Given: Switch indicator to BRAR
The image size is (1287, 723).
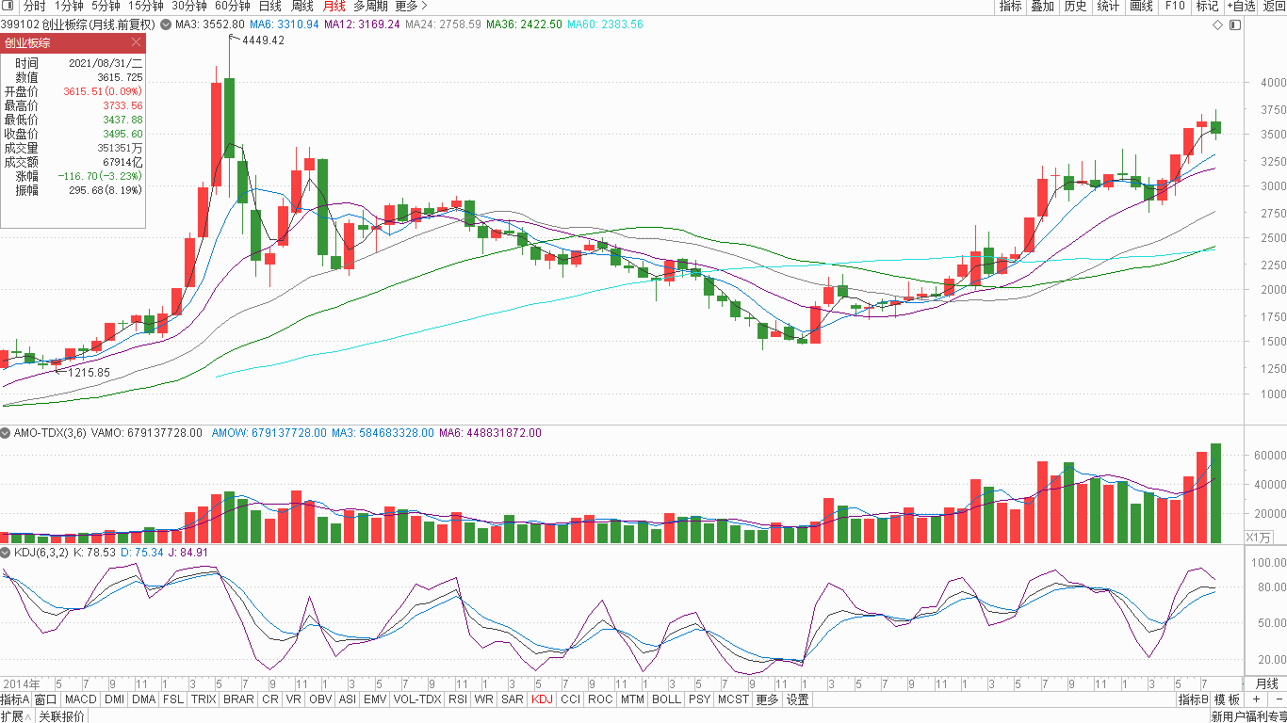Looking at the screenshot, I should tap(238, 699).
